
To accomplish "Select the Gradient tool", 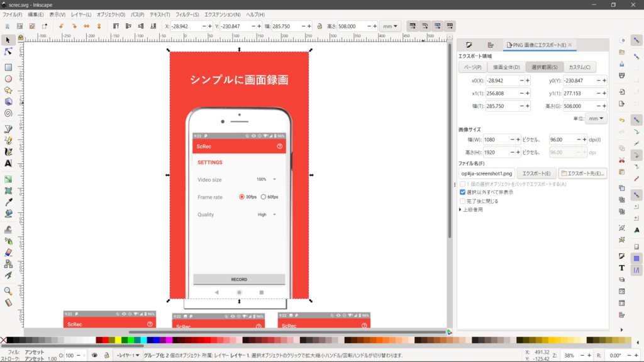I will click(x=8, y=179).
